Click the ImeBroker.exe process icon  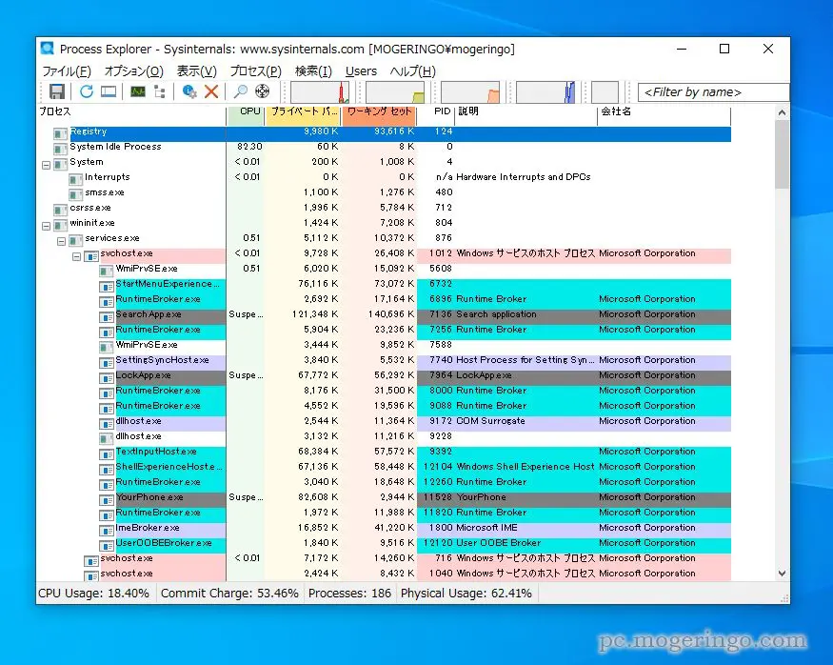(x=107, y=530)
